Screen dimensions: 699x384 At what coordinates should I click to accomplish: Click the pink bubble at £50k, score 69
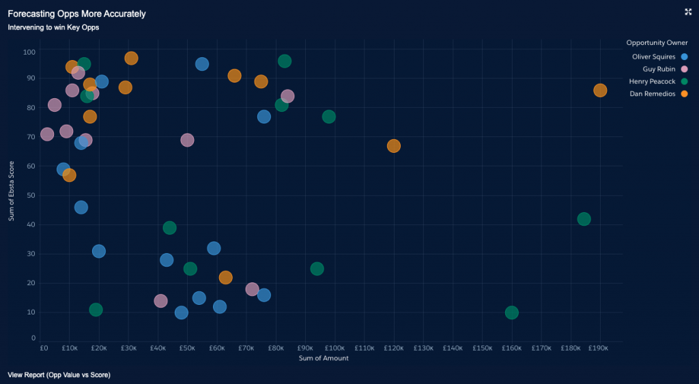point(187,140)
